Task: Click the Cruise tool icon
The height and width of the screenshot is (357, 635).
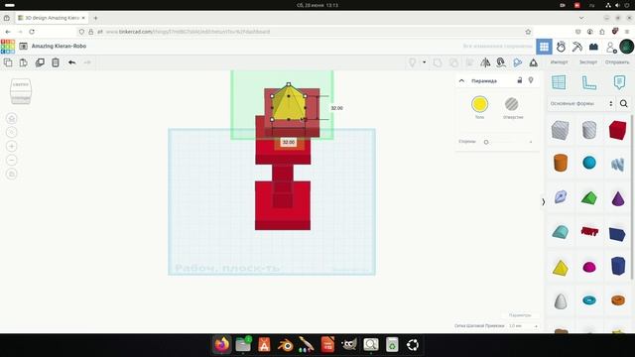Action: point(501,62)
